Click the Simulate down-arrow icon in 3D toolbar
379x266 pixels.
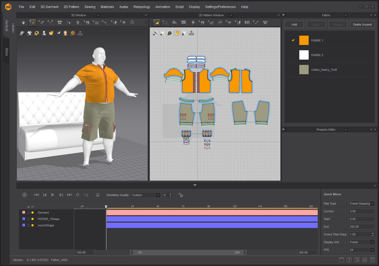23,23
